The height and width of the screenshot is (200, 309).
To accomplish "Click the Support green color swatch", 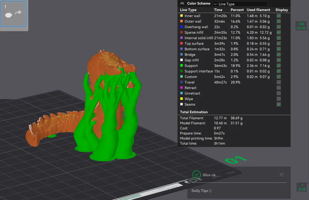I will (181, 65).
